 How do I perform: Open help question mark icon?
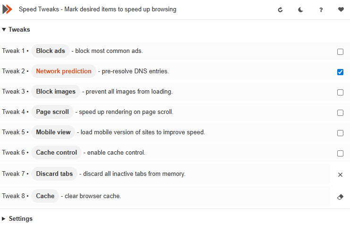coord(321,9)
